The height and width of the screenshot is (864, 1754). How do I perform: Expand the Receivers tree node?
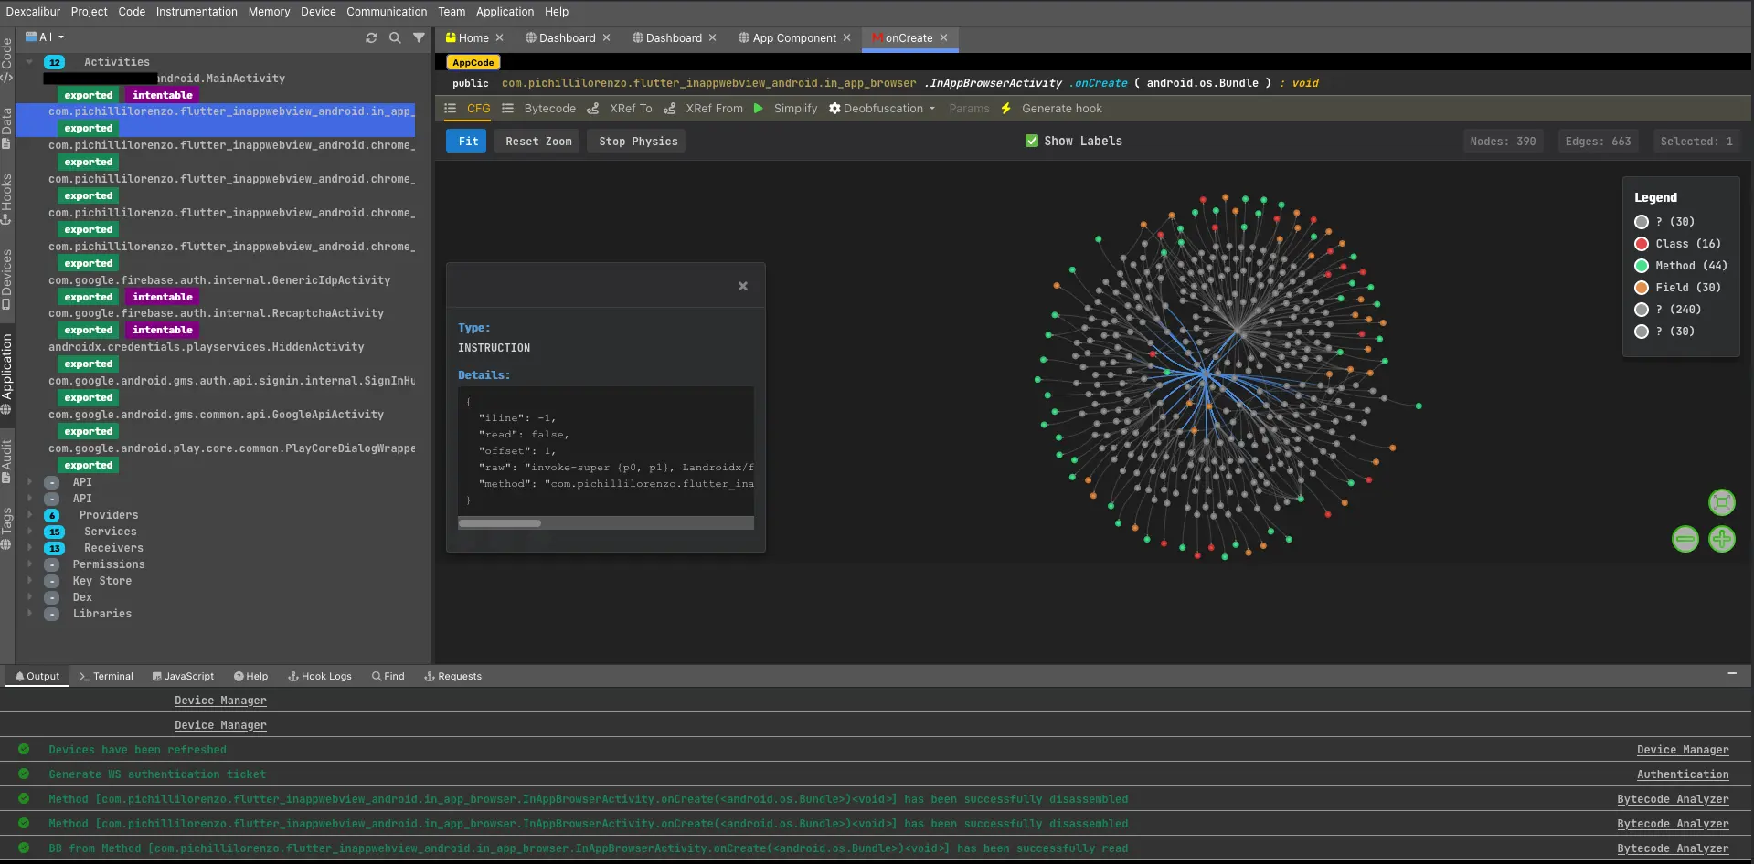click(x=30, y=548)
